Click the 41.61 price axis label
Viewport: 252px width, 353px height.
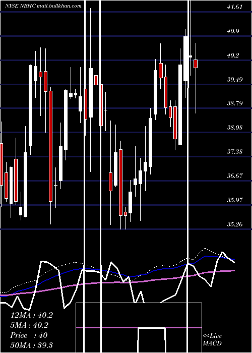pos(235,7)
